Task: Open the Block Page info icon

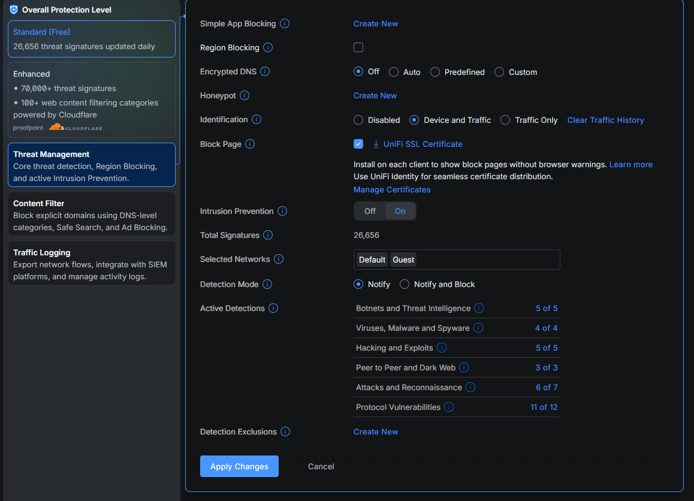Action: click(x=250, y=144)
